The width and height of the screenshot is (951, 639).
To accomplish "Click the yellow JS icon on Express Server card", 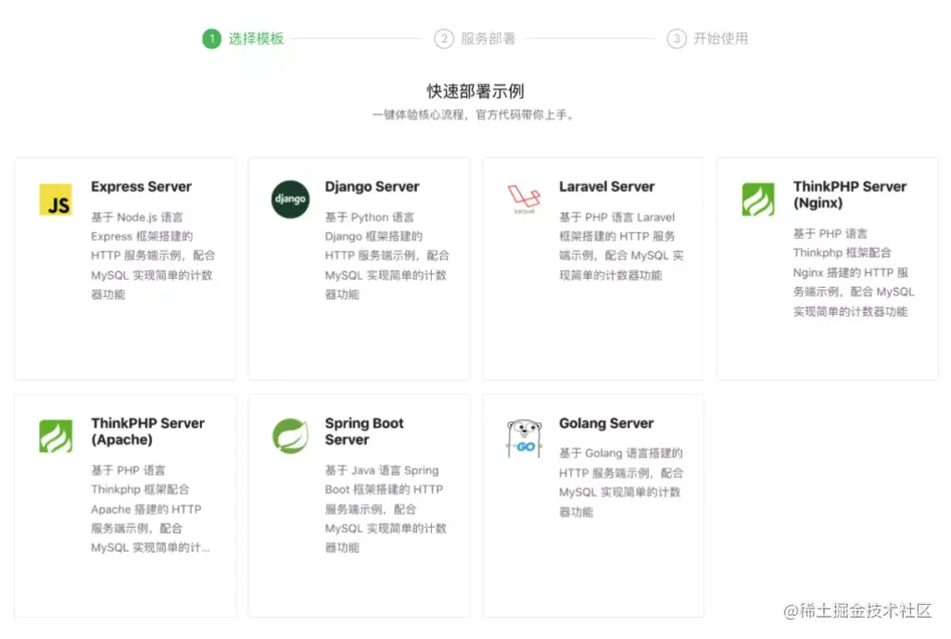I will point(56,199).
